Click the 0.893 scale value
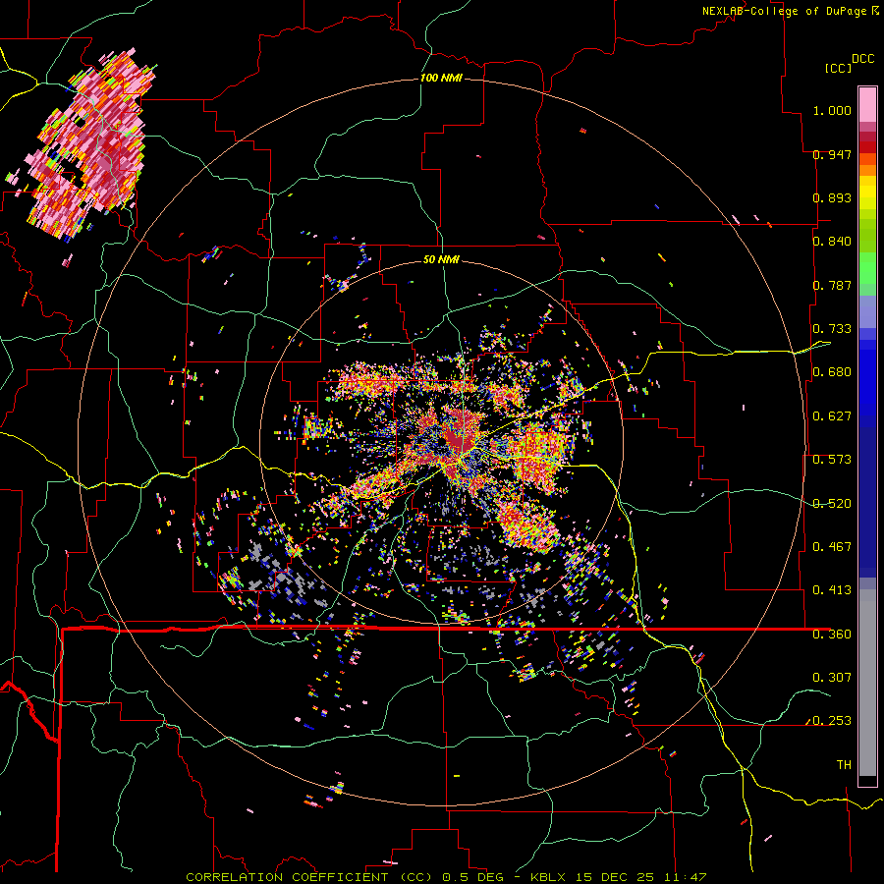Image resolution: width=884 pixels, height=884 pixels. [832, 197]
